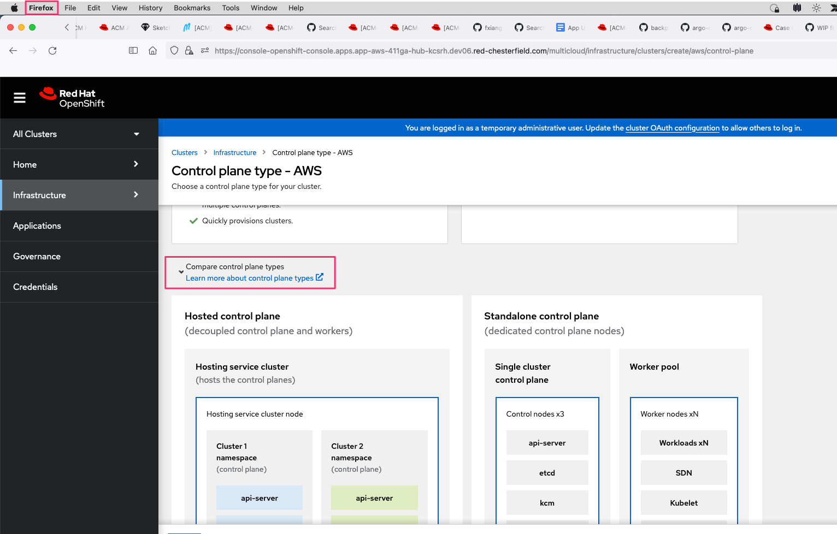The width and height of the screenshot is (837, 534).
Task: Click the Kubelet box under Worker nodes
Action: [x=684, y=503]
